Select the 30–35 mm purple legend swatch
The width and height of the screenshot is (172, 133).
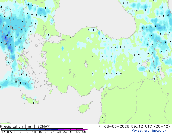[61, 129]
